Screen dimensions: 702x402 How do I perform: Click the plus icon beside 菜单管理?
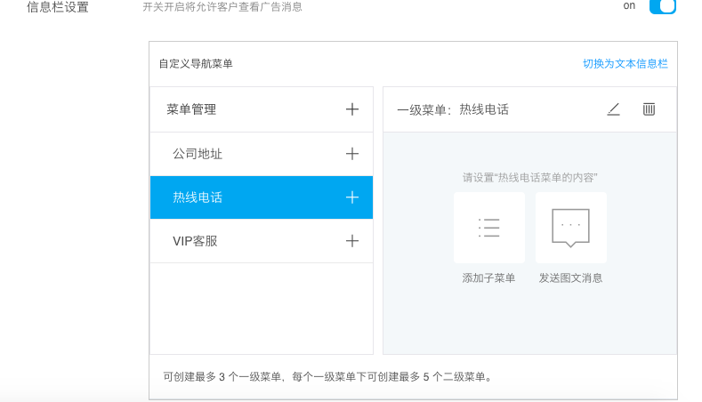point(351,109)
